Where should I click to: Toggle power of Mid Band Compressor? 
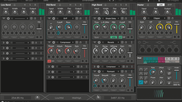(x=54, y=42)
